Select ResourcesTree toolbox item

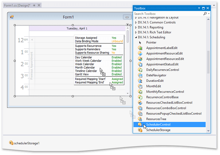[156, 119]
